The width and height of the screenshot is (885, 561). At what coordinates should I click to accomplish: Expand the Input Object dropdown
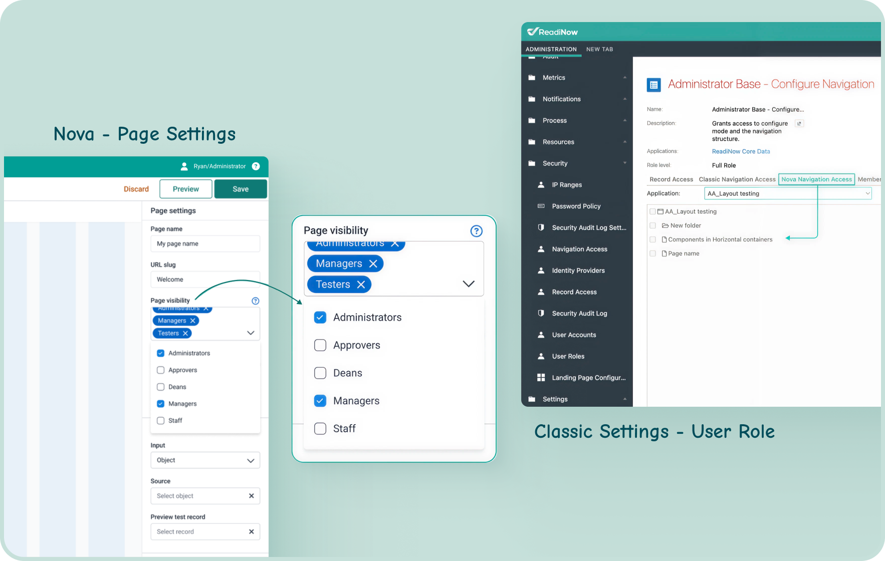[205, 460]
